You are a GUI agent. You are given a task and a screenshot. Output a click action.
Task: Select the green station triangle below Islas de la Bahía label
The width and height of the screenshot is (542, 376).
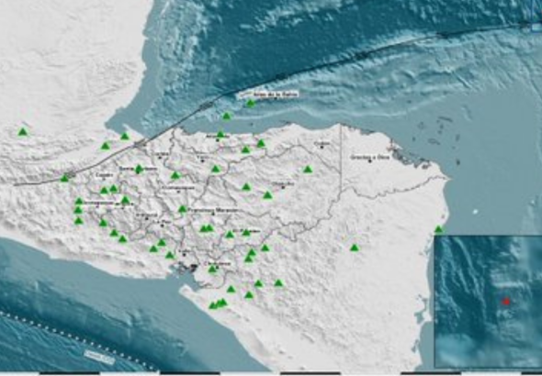[251, 103]
